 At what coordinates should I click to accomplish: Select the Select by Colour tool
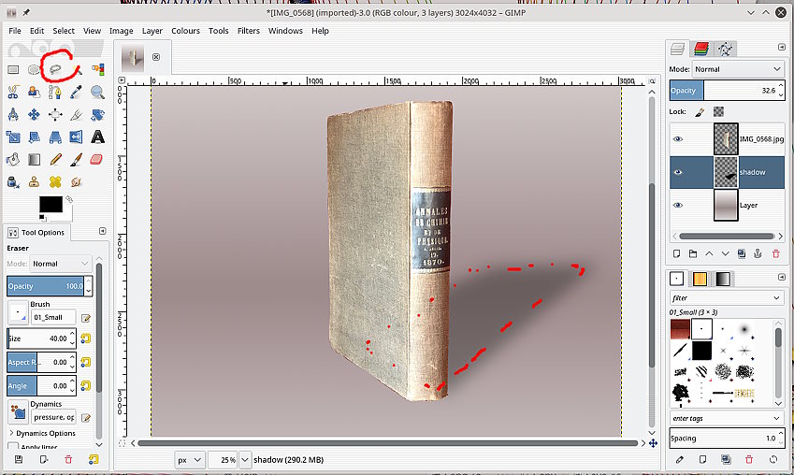click(98, 69)
